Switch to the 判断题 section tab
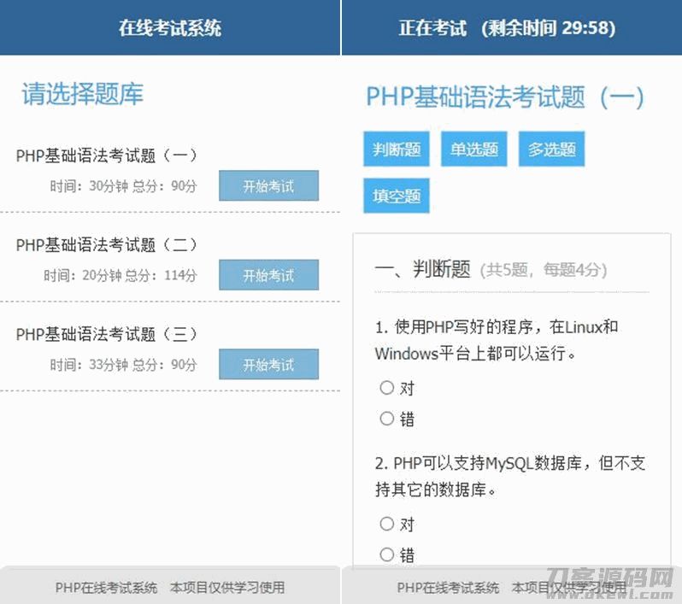 tap(397, 150)
